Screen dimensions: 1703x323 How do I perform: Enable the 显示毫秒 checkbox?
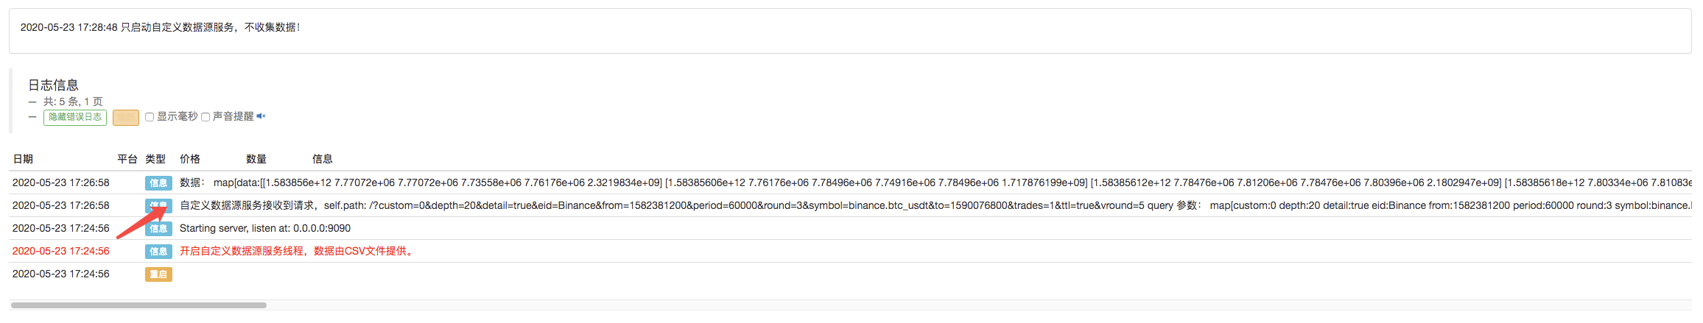click(150, 117)
